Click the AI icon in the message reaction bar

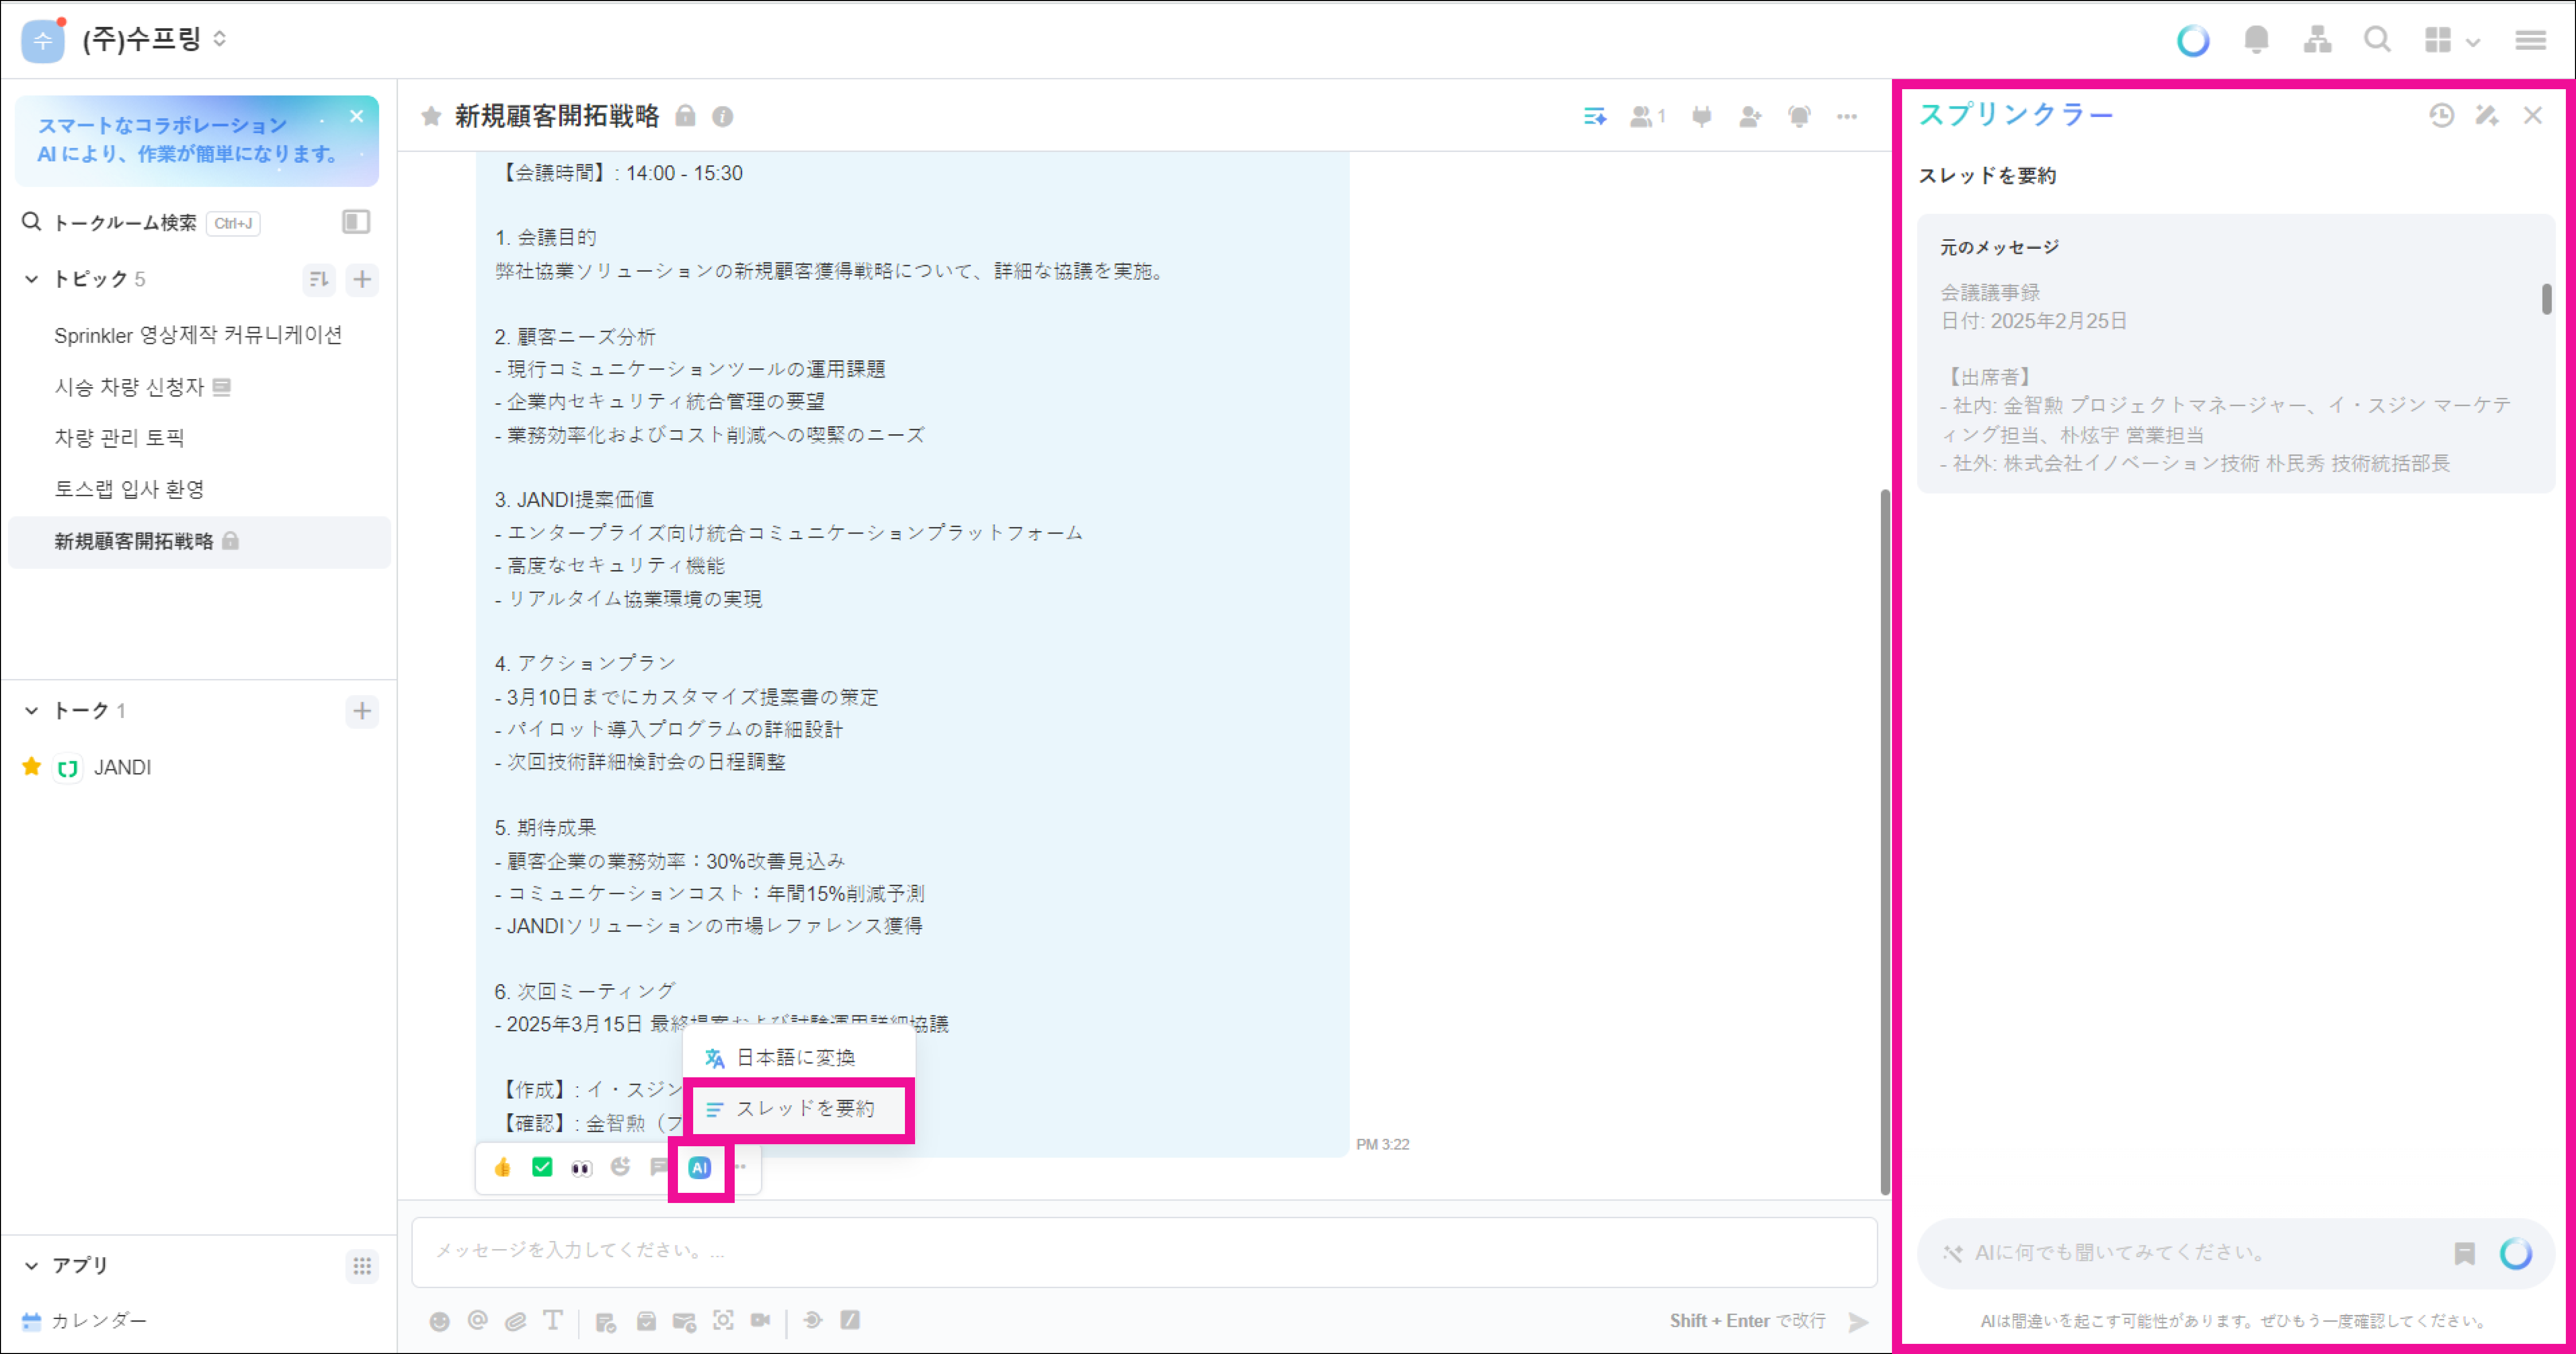699,1167
